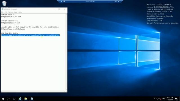Viewport: 180px width, 101px height.
Task: Open Notepad File menu
Action: (x=2, y=12)
